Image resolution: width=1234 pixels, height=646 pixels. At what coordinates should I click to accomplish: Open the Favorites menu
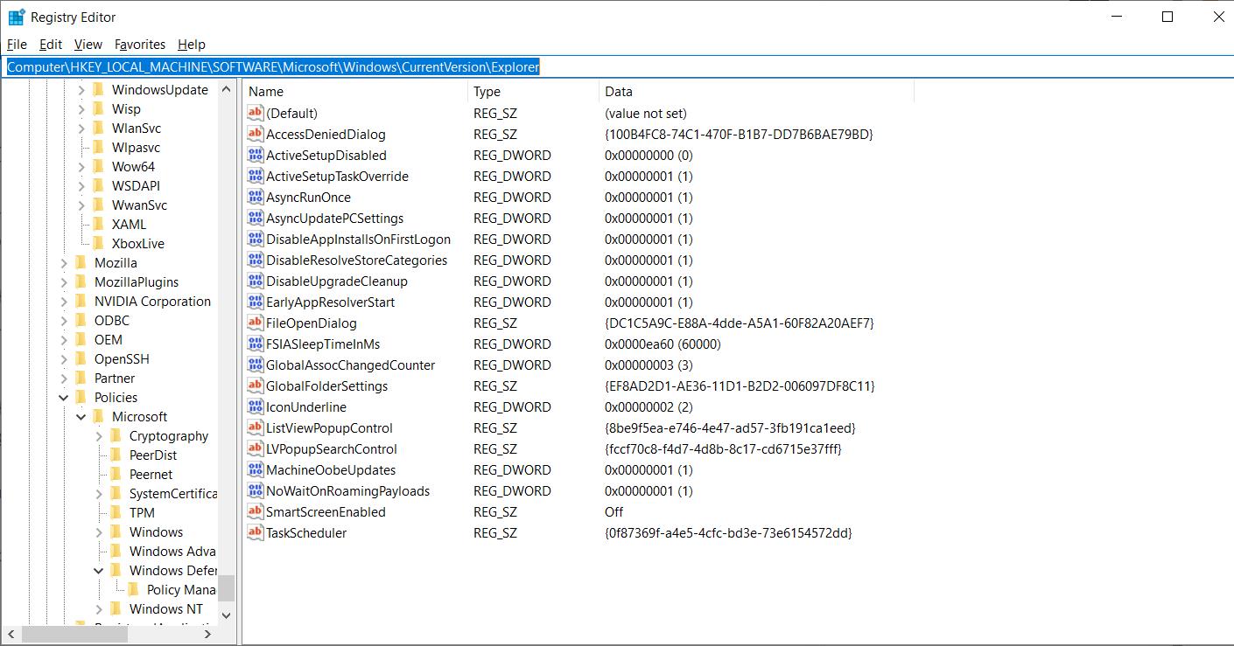tap(140, 44)
